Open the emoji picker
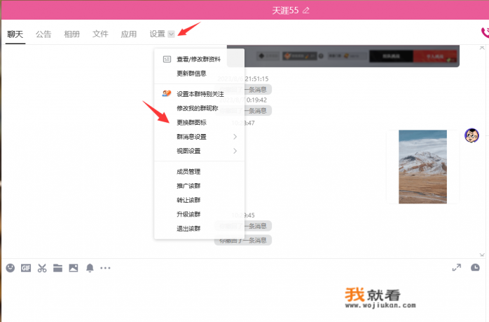 [11, 268]
